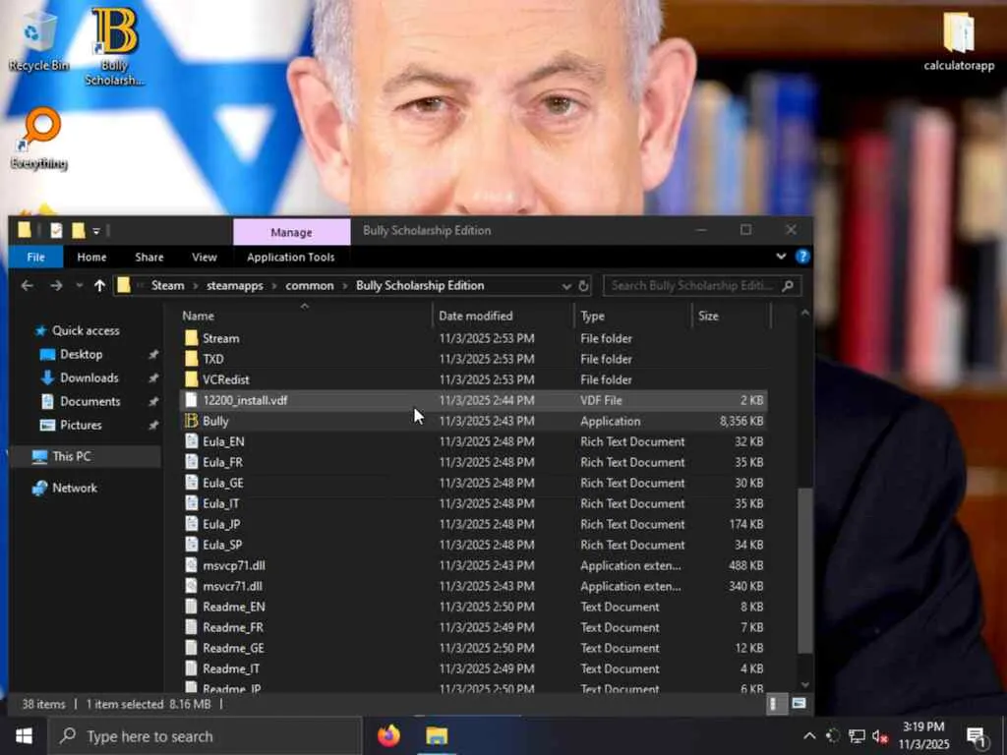Open Explorer Help question mark icon
Image resolution: width=1007 pixels, height=755 pixels.
click(802, 257)
